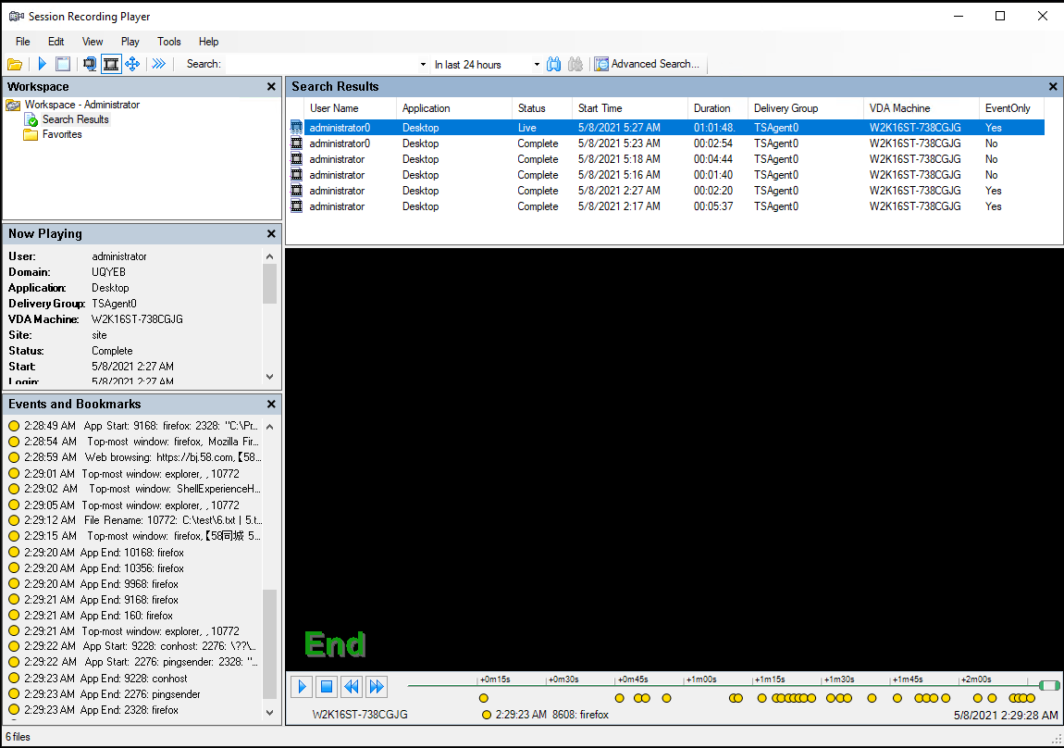Open the 'In last 24 hours' dropdown
The width and height of the screenshot is (1064, 748).
(x=537, y=65)
